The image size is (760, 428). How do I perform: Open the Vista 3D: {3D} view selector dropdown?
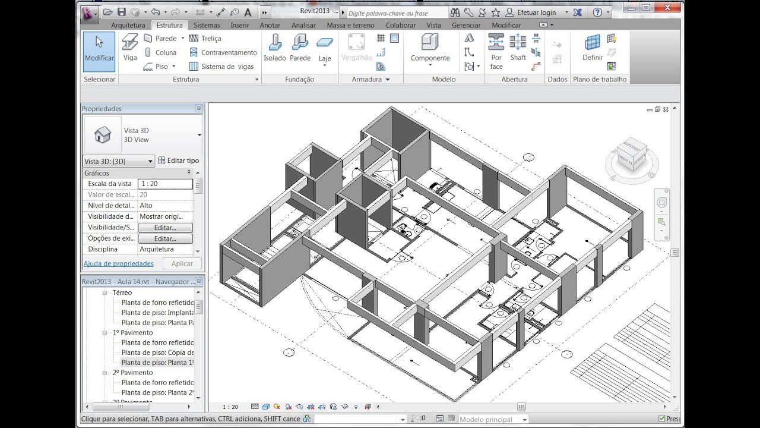[119, 161]
